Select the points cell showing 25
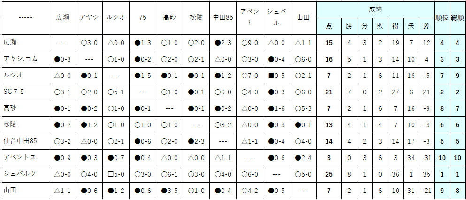This screenshot has width=466, height=200. coord(328,174)
